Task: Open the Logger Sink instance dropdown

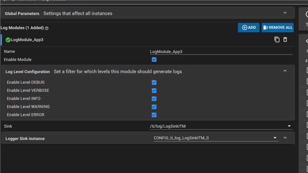Action: pos(216,138)
